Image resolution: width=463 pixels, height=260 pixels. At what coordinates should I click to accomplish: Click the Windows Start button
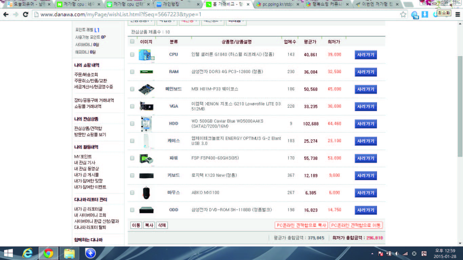8,253
